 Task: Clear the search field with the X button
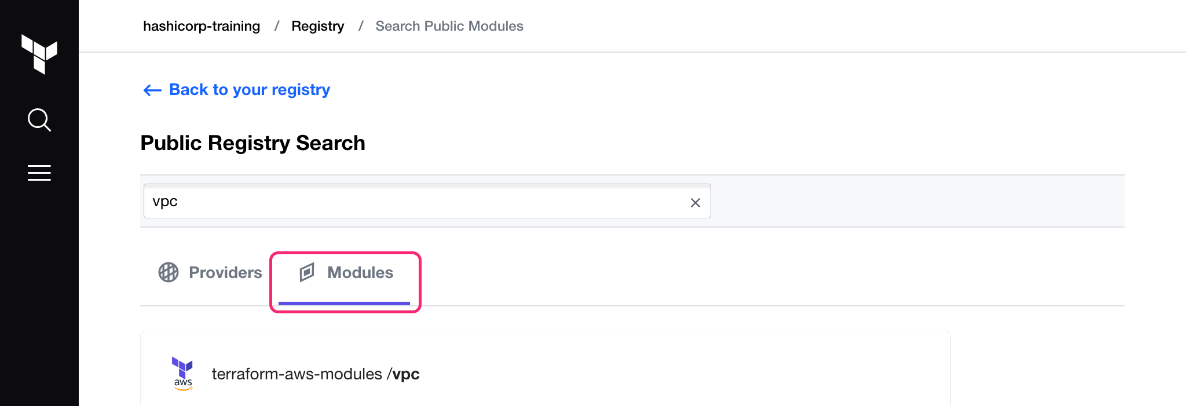point(694,202)
